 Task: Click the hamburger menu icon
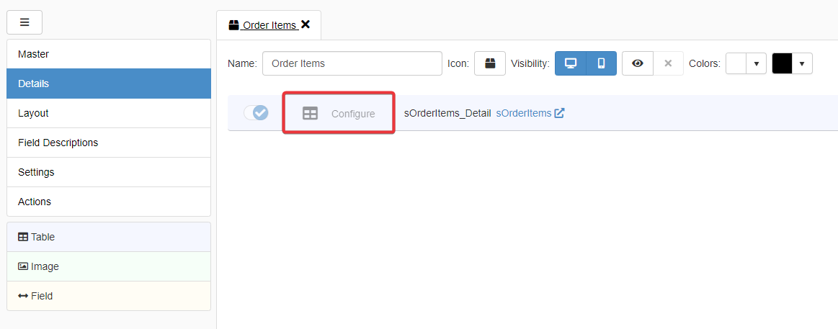point(24,22)
